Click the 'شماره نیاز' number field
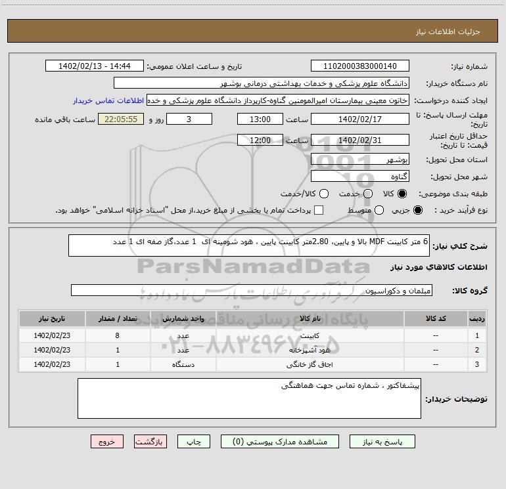 point(359,66)
